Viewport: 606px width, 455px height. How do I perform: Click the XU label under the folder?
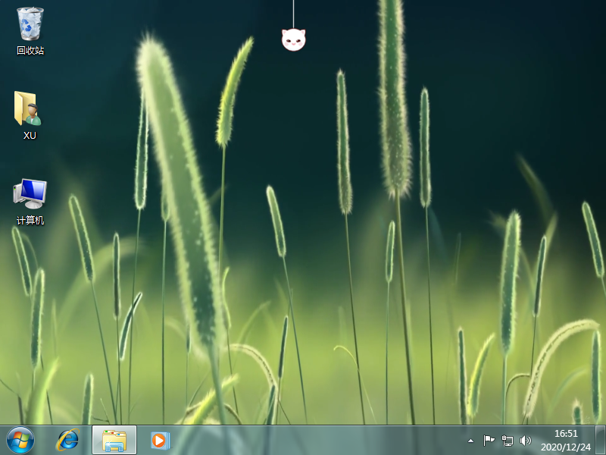(30, 136)
